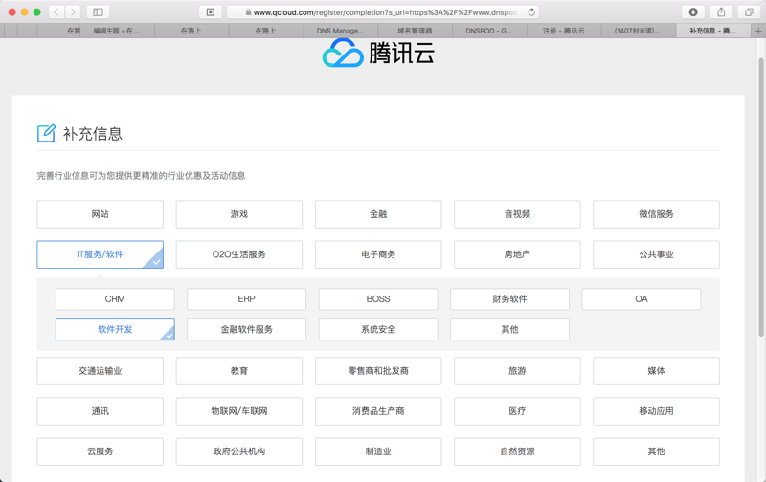
Task: Choose the 金融 industry option
Action: coord(378,214)
